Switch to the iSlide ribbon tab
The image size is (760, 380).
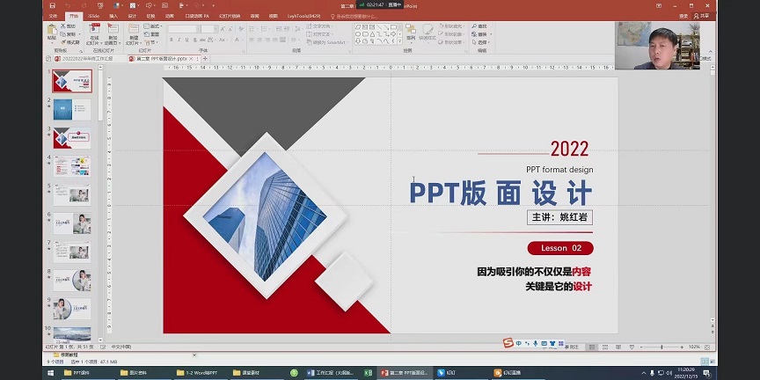93,16
